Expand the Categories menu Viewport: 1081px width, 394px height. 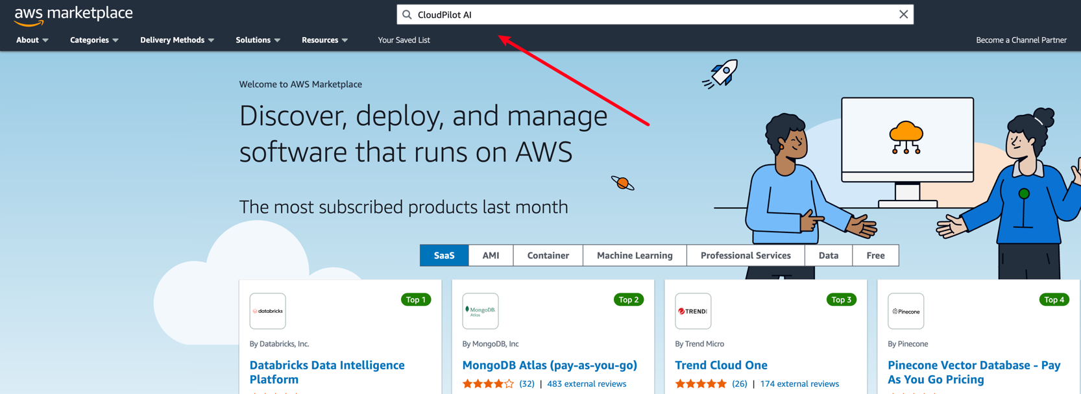click(x=94, y=40)
